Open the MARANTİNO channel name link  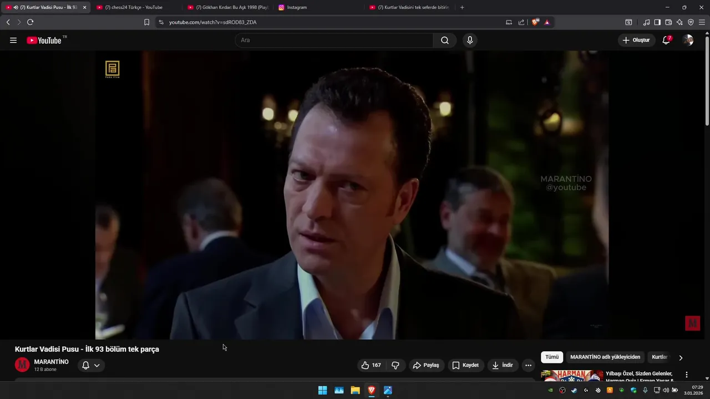pos(52,362)
